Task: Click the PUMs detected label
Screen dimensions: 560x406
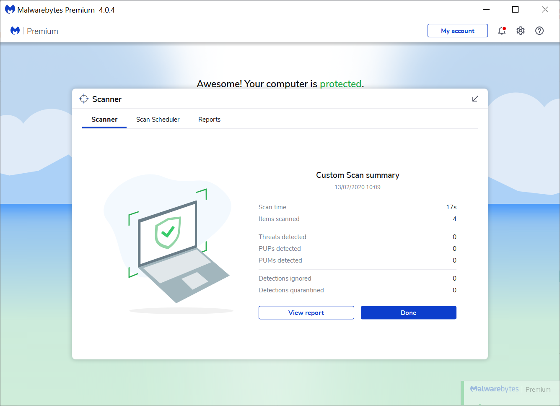Action: coord(280,260)
